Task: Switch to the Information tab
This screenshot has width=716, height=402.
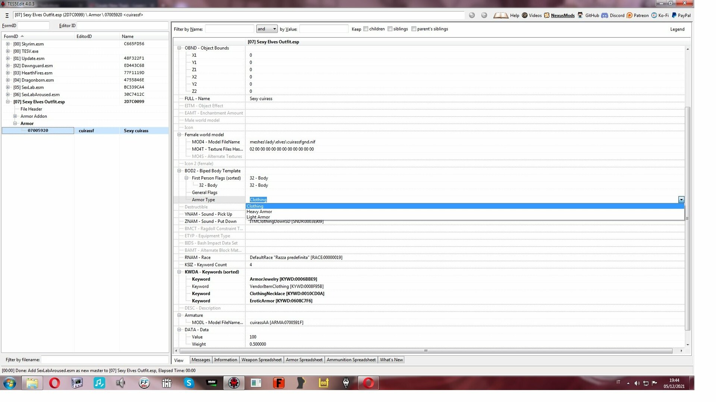Action: (225, 360)
